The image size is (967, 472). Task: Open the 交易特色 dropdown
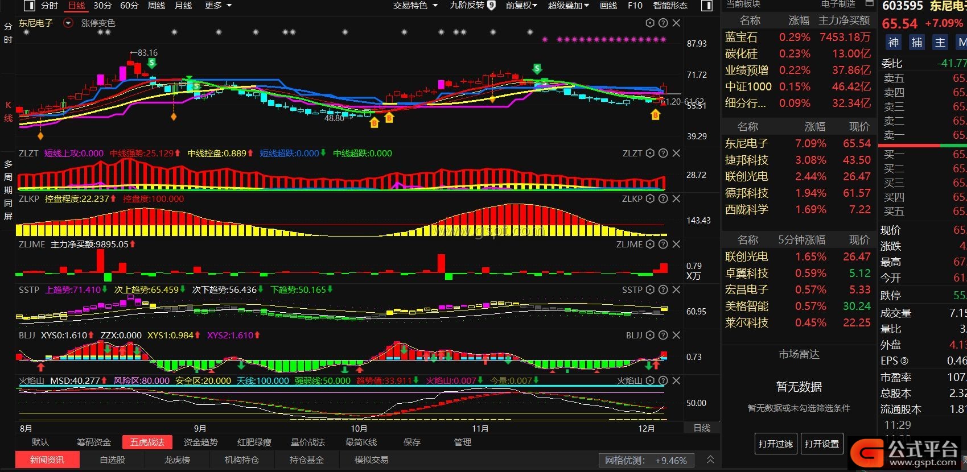pyautogui.click(x=415, y=6)
